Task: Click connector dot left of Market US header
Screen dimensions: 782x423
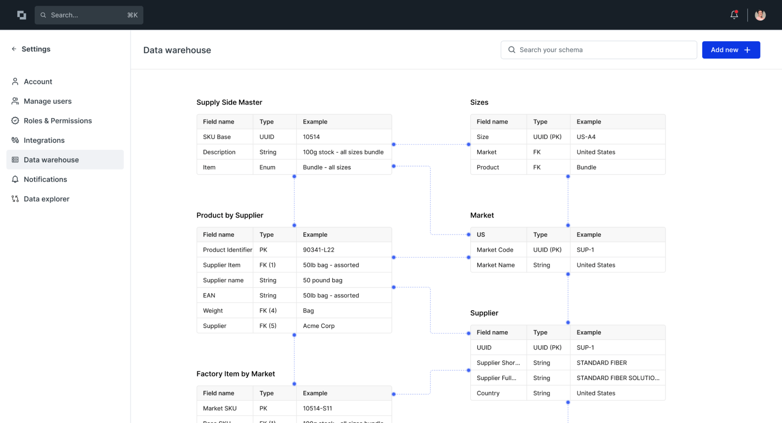Action: pyautogui.click(x=469, y=235)
